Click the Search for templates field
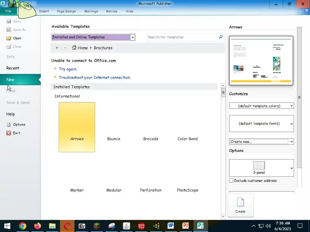 [x=183, y=37]
